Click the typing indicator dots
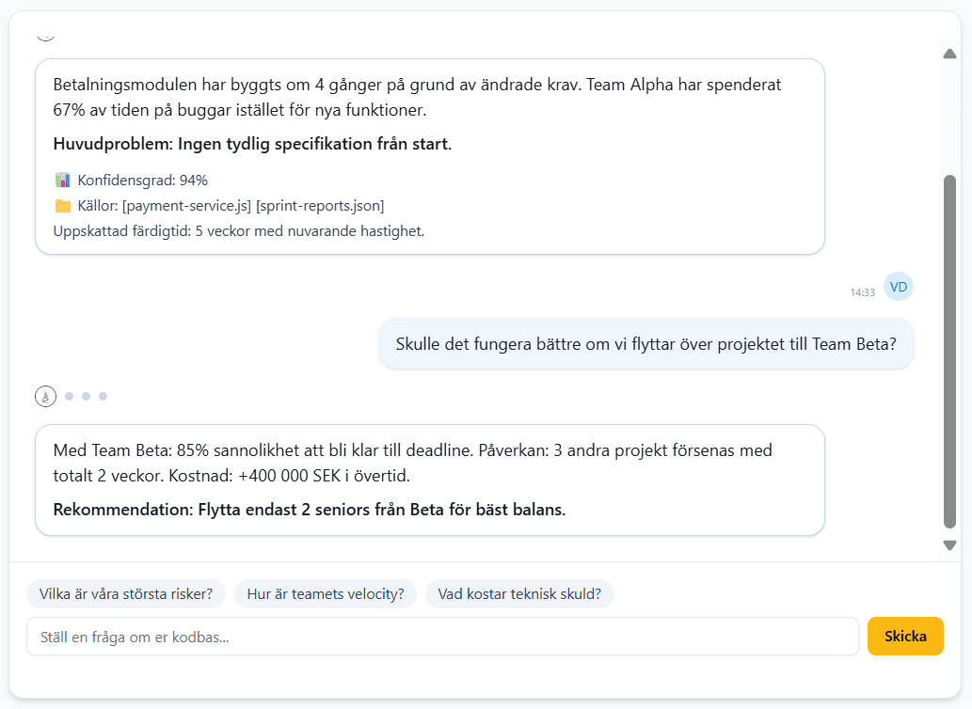The image size is (972, 709). click(x=85, y=396)
